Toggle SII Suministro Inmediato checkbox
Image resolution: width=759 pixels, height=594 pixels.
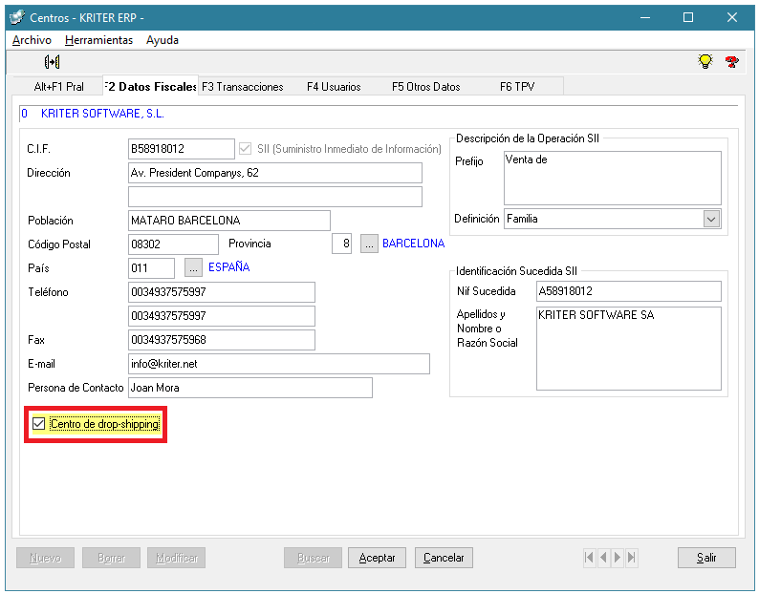pyautogui.click(x=246, y=149)
